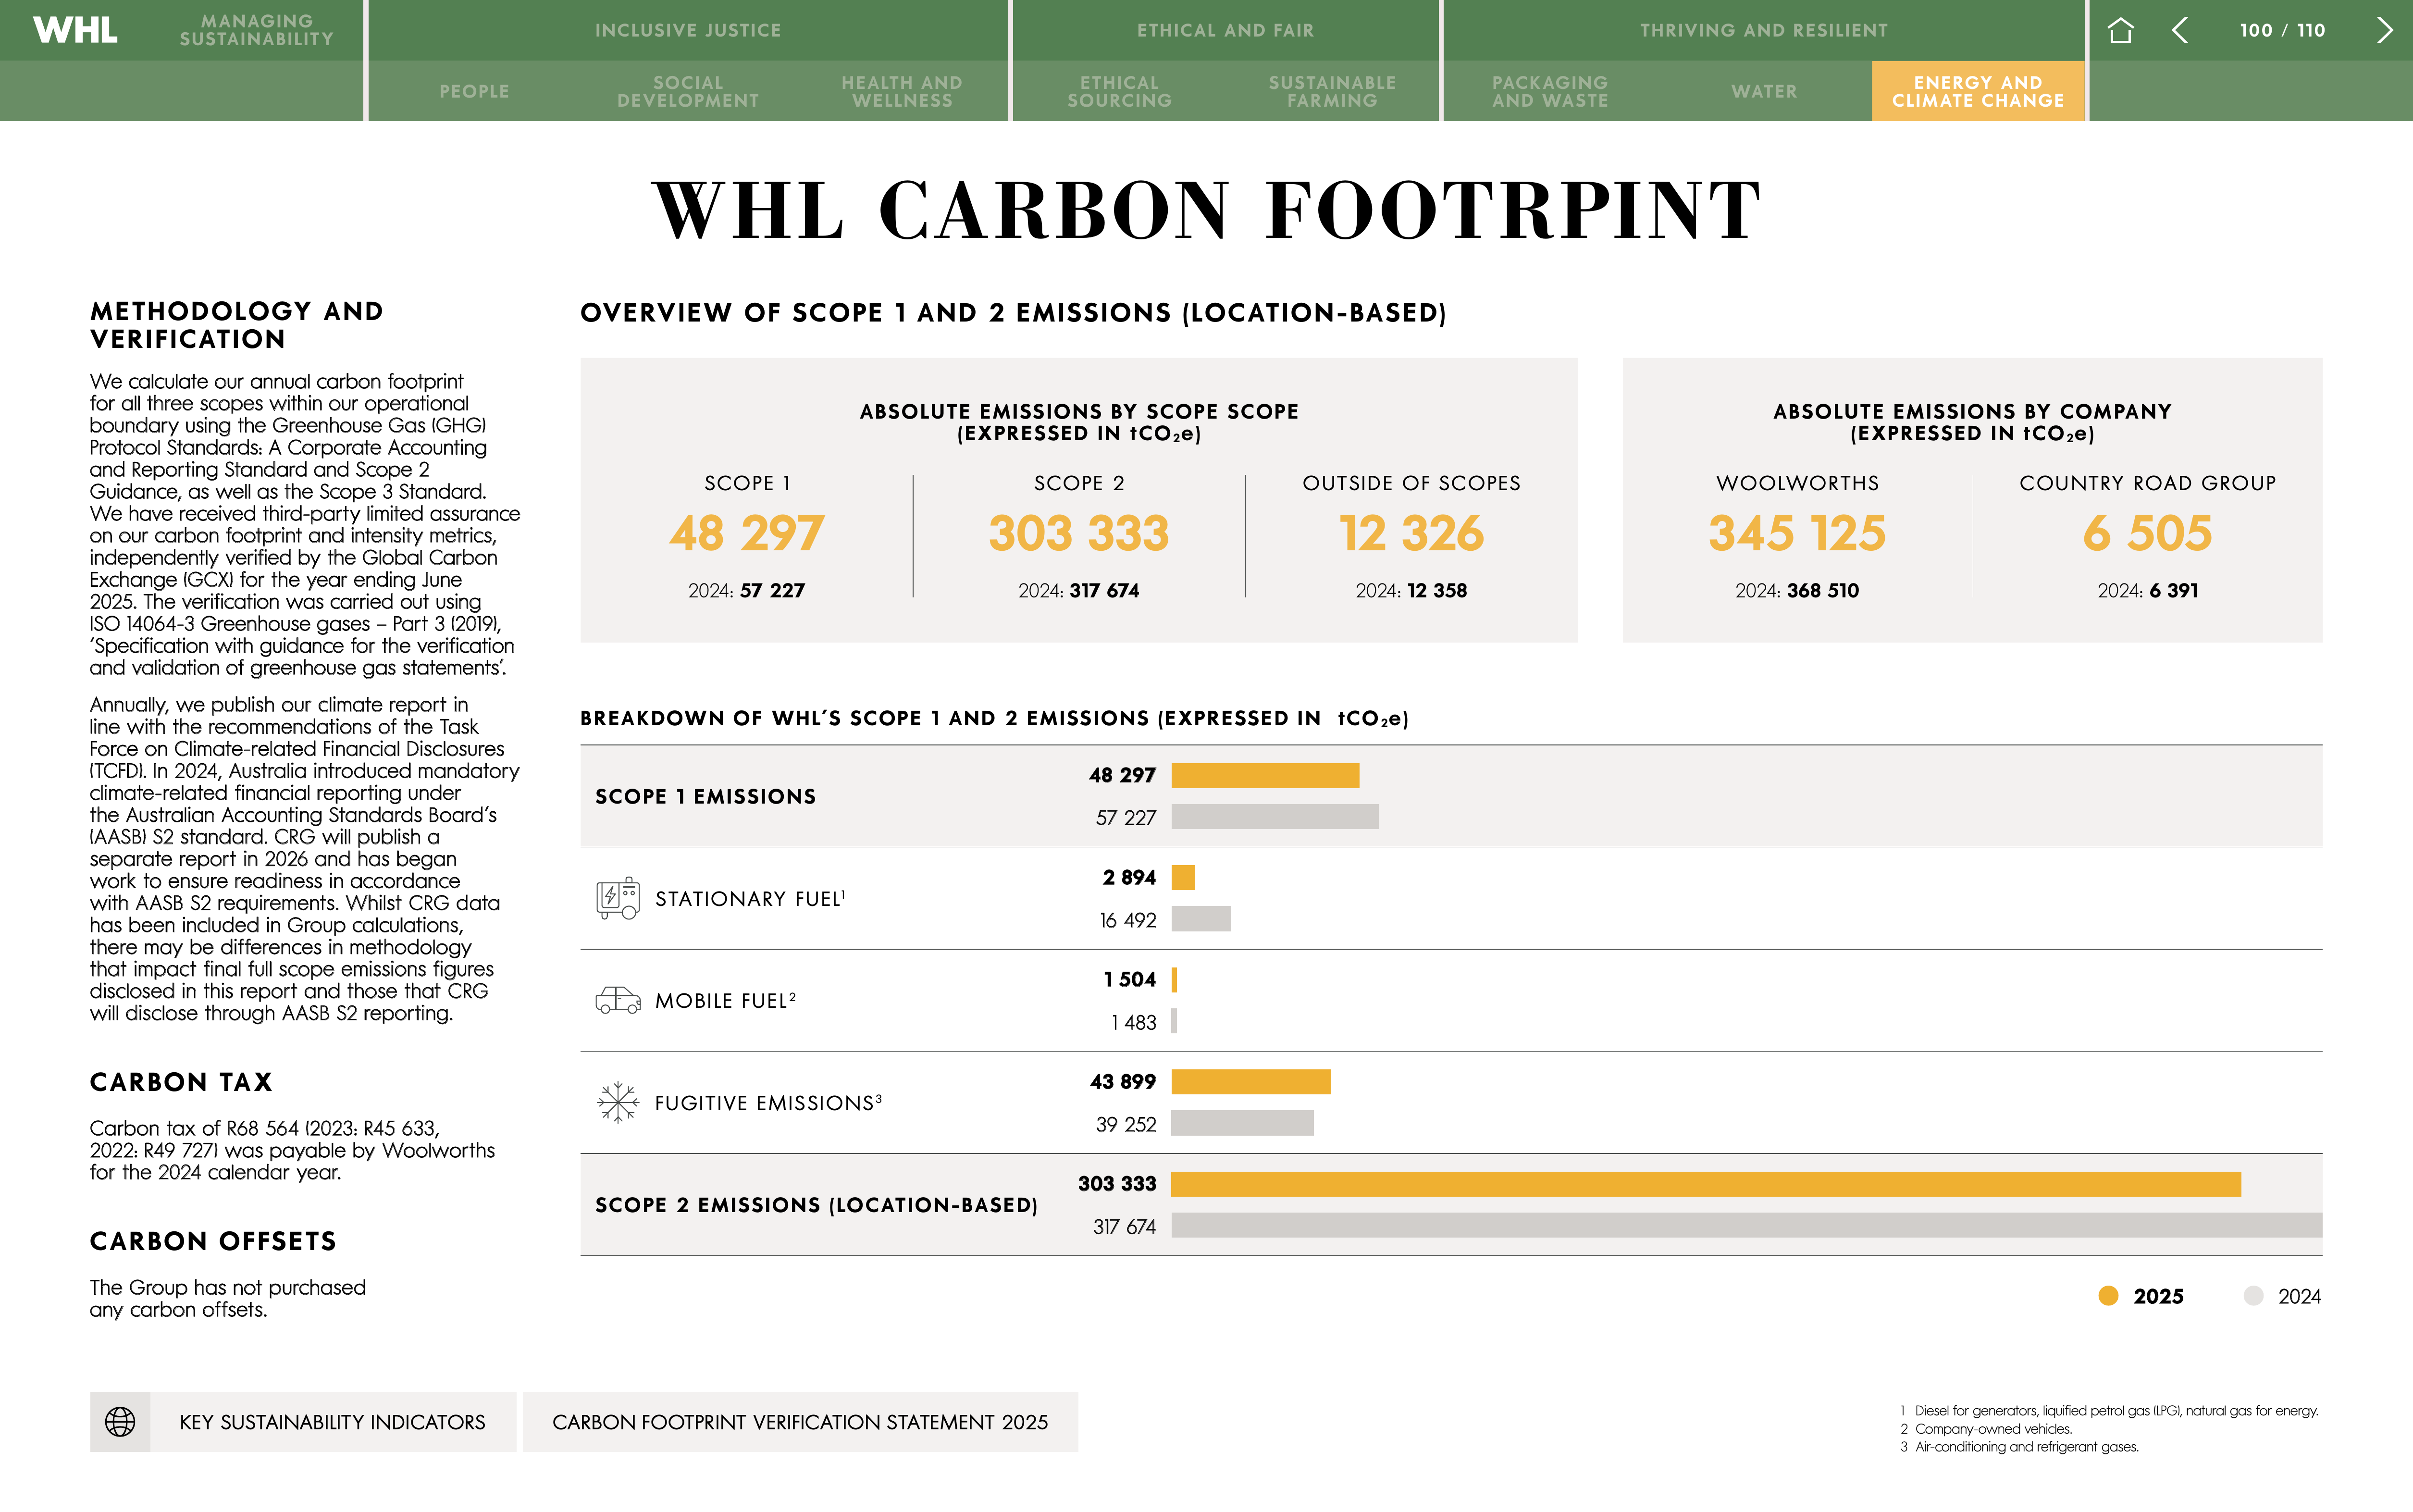
Task: Click the Woolworths value 345 125
Action: [1797, 533]
